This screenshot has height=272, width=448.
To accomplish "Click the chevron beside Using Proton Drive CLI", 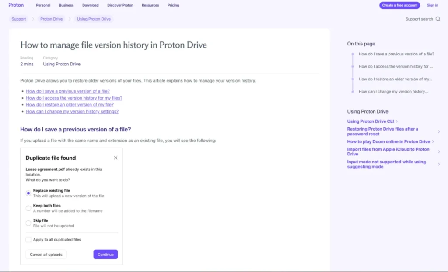I will pyautogui.click(x=396, y=121).
